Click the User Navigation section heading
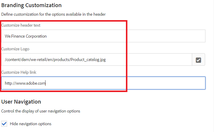The width and height of the screenshot is (214, 132). tap(21, 102)
